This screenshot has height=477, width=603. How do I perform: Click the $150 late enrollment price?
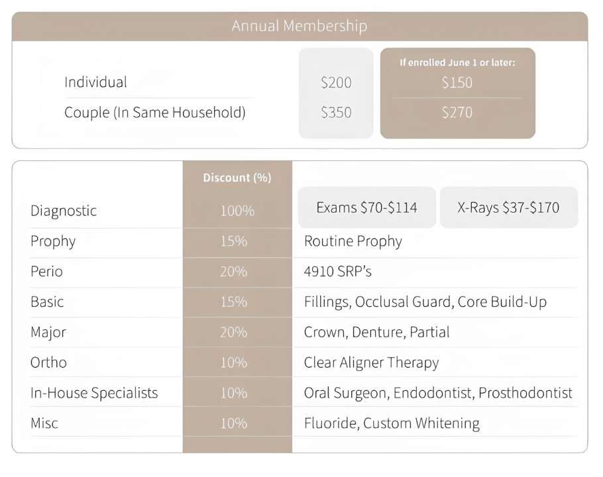(457, 83)
